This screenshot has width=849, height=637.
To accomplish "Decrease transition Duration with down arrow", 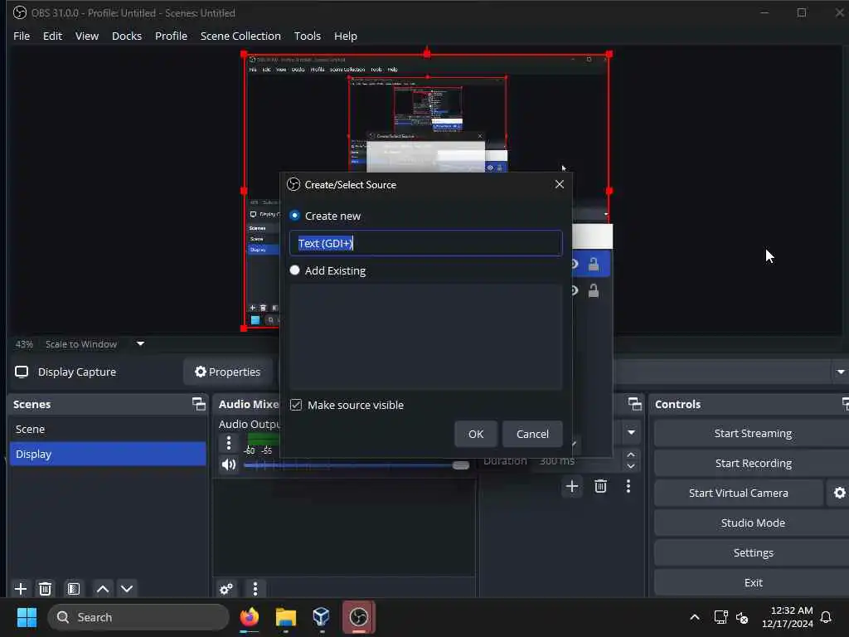I will 631,466.
